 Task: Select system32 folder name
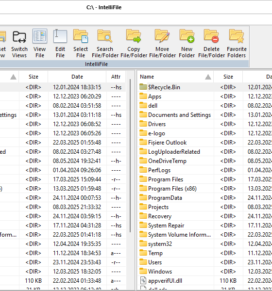click(x=160, y=244)
